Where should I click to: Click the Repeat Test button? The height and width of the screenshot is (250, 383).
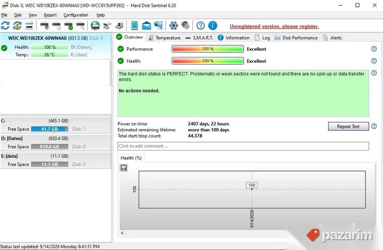click(348, 126)
